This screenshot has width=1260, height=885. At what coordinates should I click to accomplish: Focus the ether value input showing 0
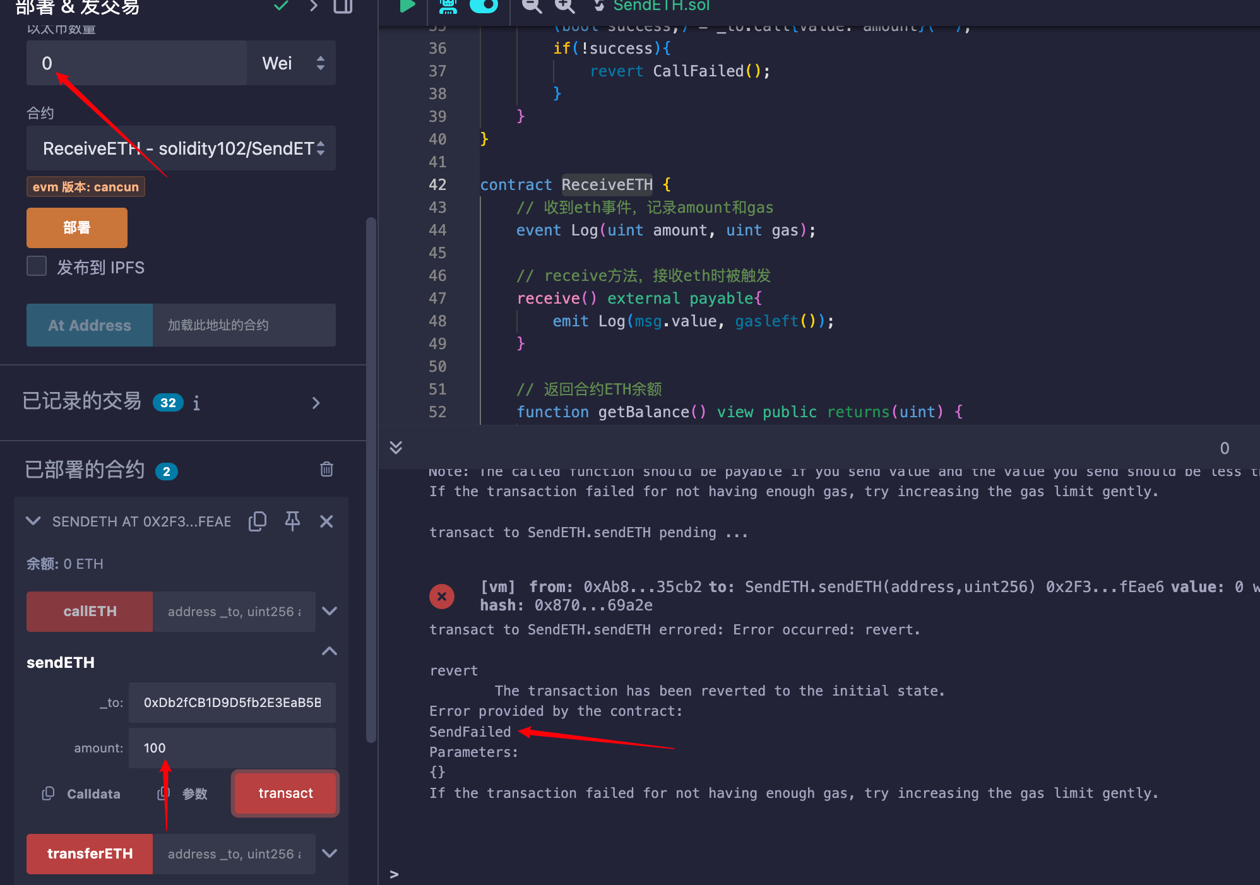click(x=136, y=63)
